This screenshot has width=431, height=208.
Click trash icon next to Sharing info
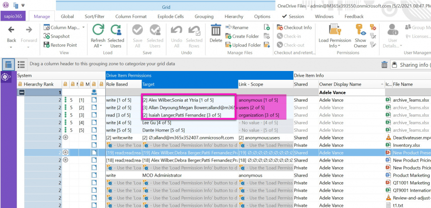click(x=384, y=65)
